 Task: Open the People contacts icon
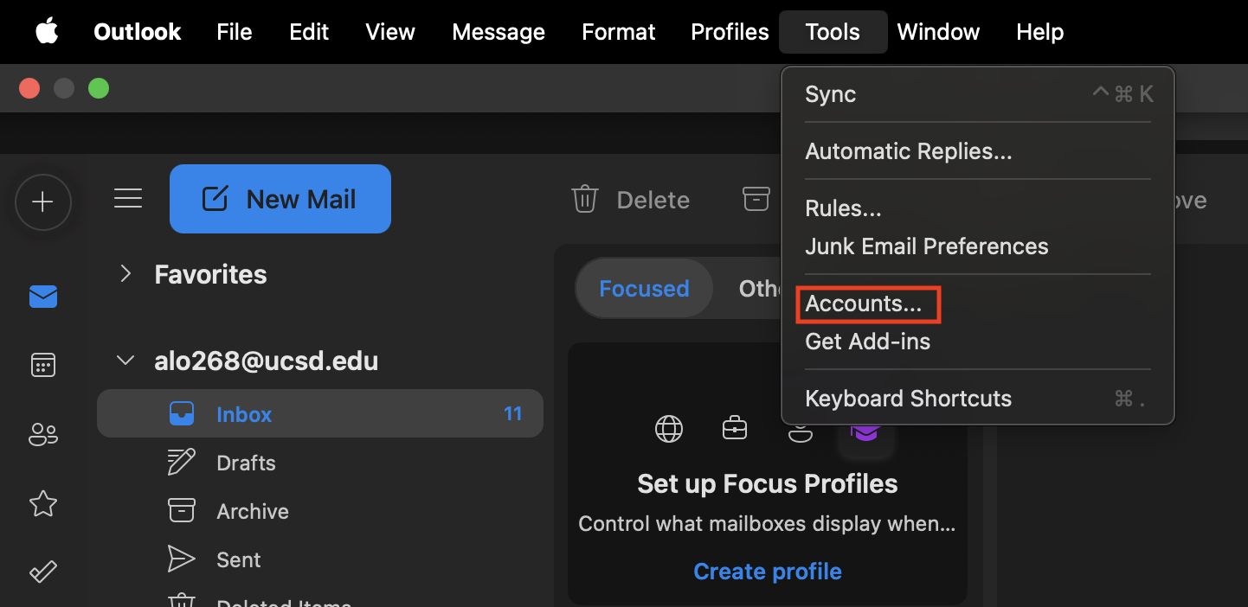43,434
